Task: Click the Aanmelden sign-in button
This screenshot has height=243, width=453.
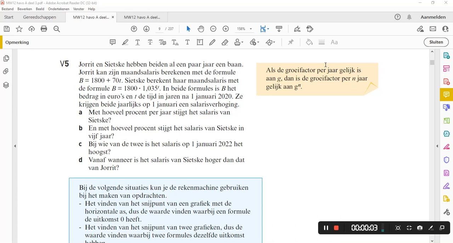Action: 433,17
